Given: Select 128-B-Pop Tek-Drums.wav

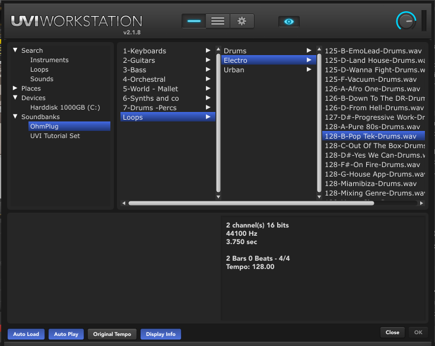Looking at the screenshot, I should click(373, 136).
